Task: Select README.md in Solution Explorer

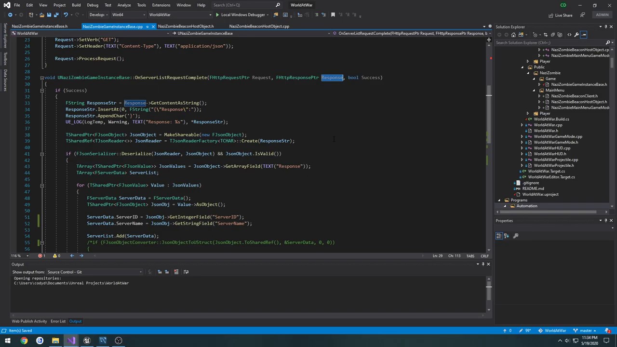Action: click(x=533, y=188)
